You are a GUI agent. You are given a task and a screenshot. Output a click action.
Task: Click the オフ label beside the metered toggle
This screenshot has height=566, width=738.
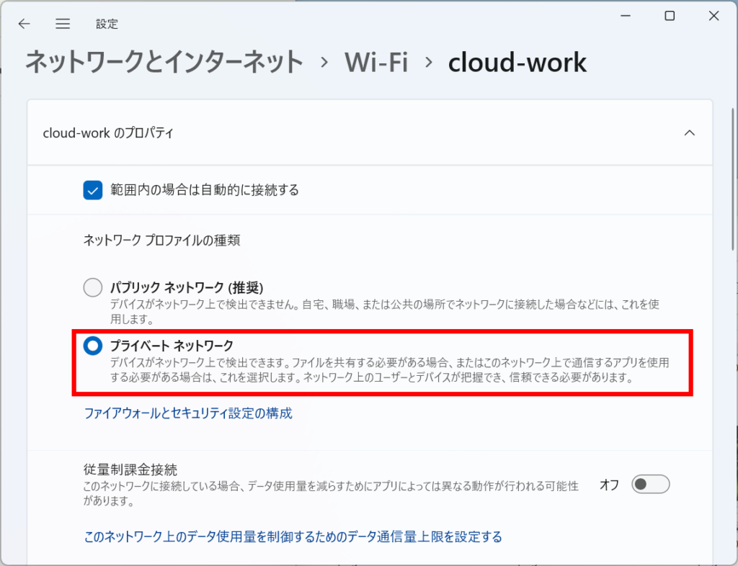tap(610, 485)
